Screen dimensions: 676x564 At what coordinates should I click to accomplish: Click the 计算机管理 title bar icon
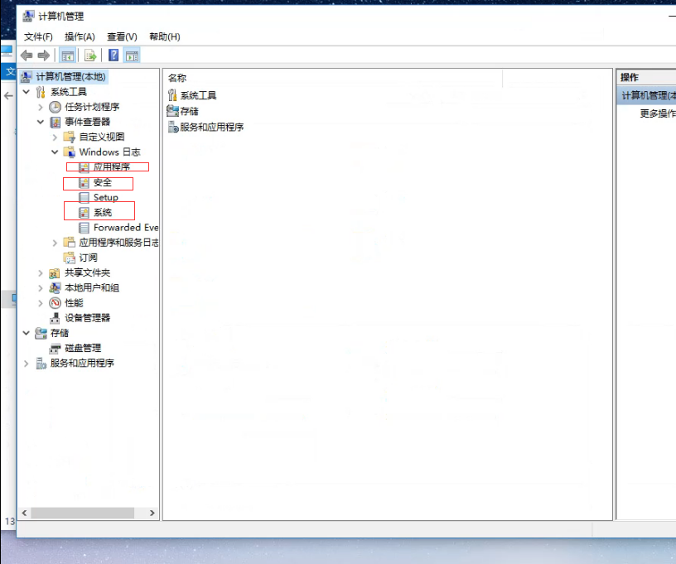[x=28, y=17]
